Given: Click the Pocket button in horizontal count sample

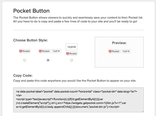Looking at the screenshot, I should (x=44, y=51).
